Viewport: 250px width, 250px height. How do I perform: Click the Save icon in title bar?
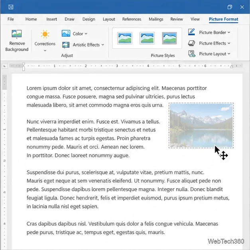coord(11,7)
